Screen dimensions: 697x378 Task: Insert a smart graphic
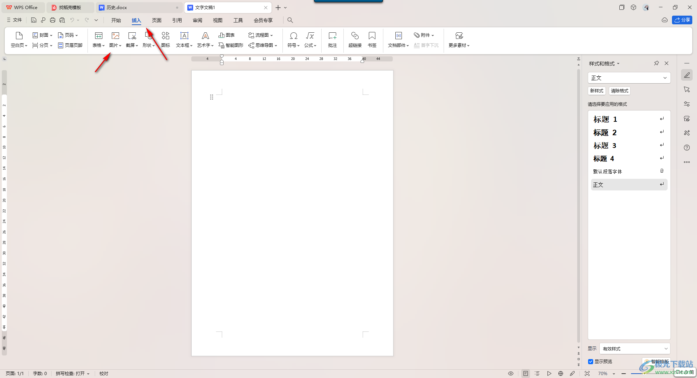point(231,45)
